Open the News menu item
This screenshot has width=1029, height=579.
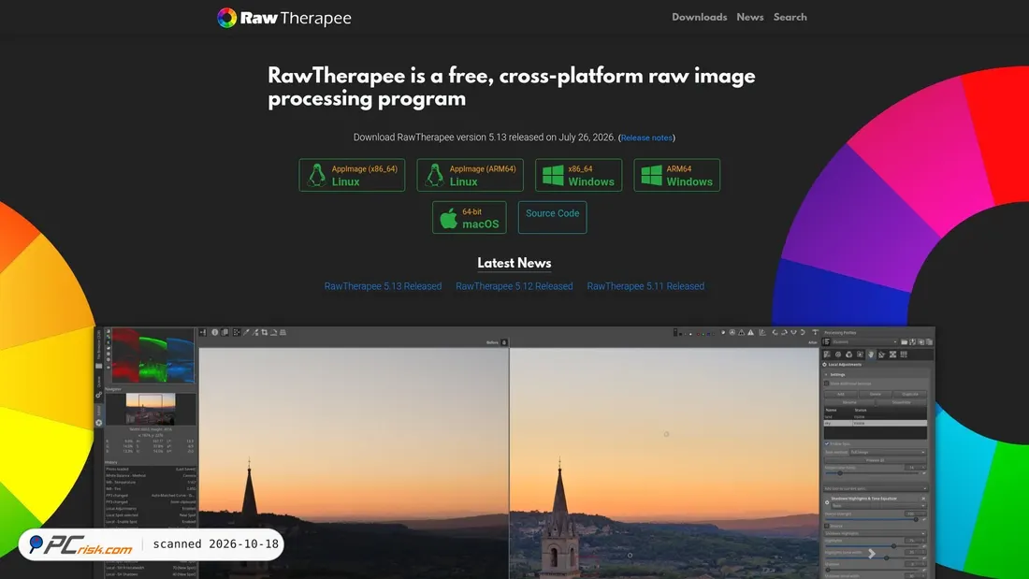tap(749, 17)
